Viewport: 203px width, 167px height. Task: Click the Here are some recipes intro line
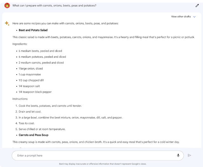[x=65, y=23]
